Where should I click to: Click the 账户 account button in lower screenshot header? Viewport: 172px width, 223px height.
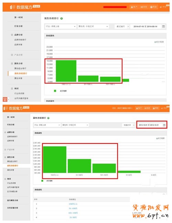coord(139,108)
